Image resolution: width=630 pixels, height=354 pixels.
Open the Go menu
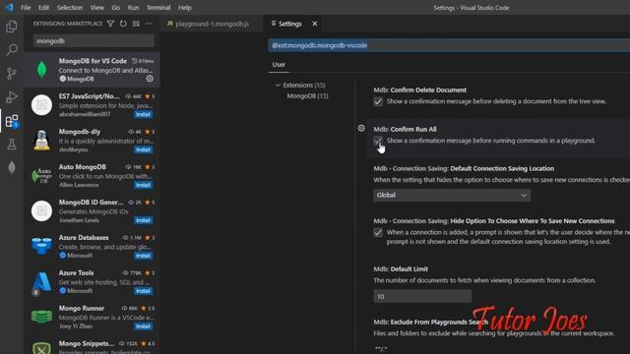click(116, 8)
